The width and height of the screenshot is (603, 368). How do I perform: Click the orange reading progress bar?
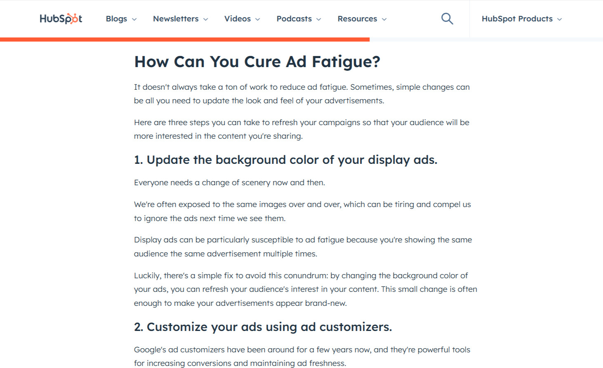185,40
